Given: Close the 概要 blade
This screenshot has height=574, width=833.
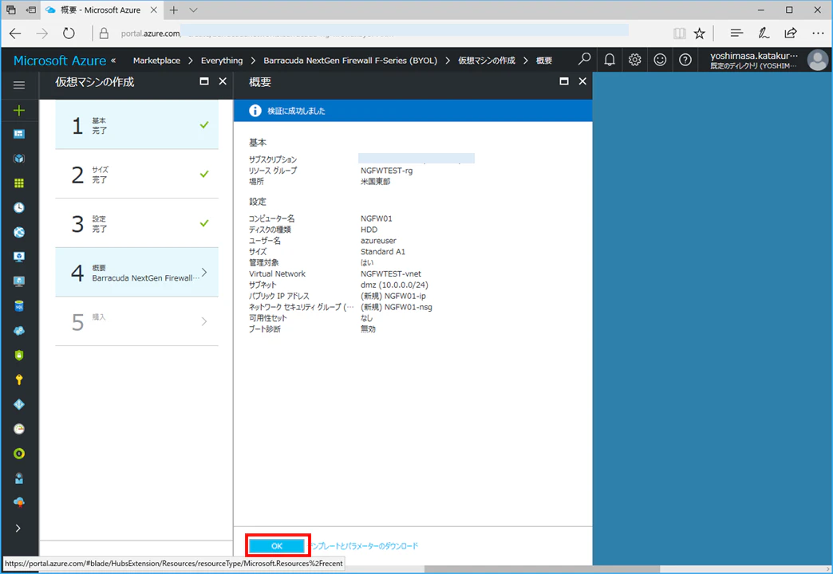Looking at the screenshot, I should pyautogui.click(x=582, y=81).
